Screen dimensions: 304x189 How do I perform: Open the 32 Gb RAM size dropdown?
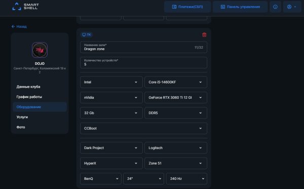111,113
